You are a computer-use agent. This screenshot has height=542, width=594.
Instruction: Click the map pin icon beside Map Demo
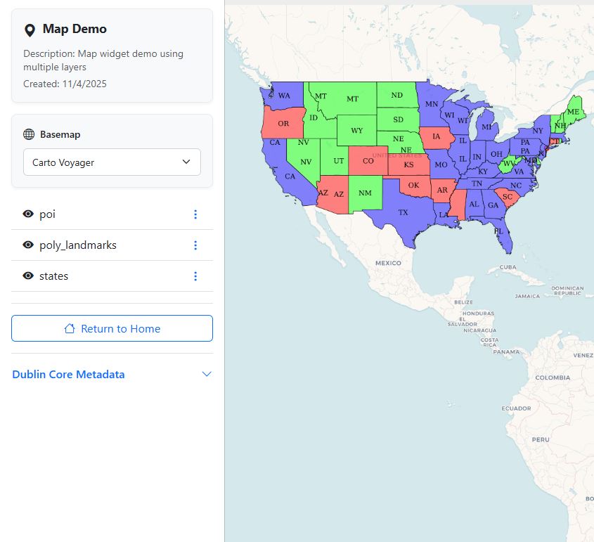click(30, 30)
